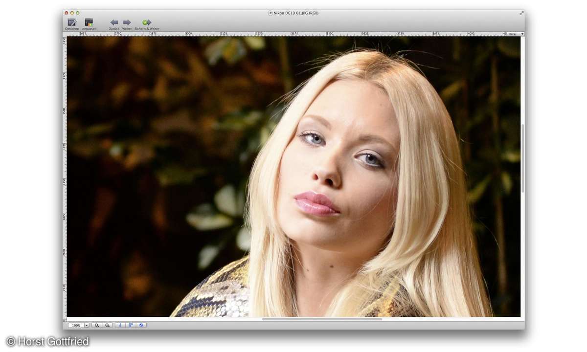Click the globe icon in bottom bar

click(141, 325)
